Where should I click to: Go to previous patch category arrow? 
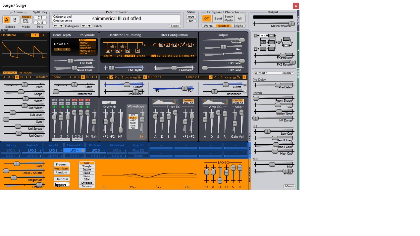tap(55, 26)
